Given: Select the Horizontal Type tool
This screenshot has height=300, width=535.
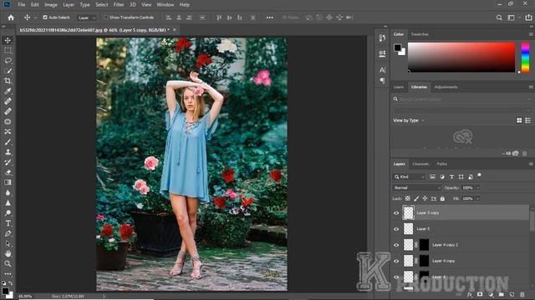Looking at the screenshot, I should coord(8,223).
